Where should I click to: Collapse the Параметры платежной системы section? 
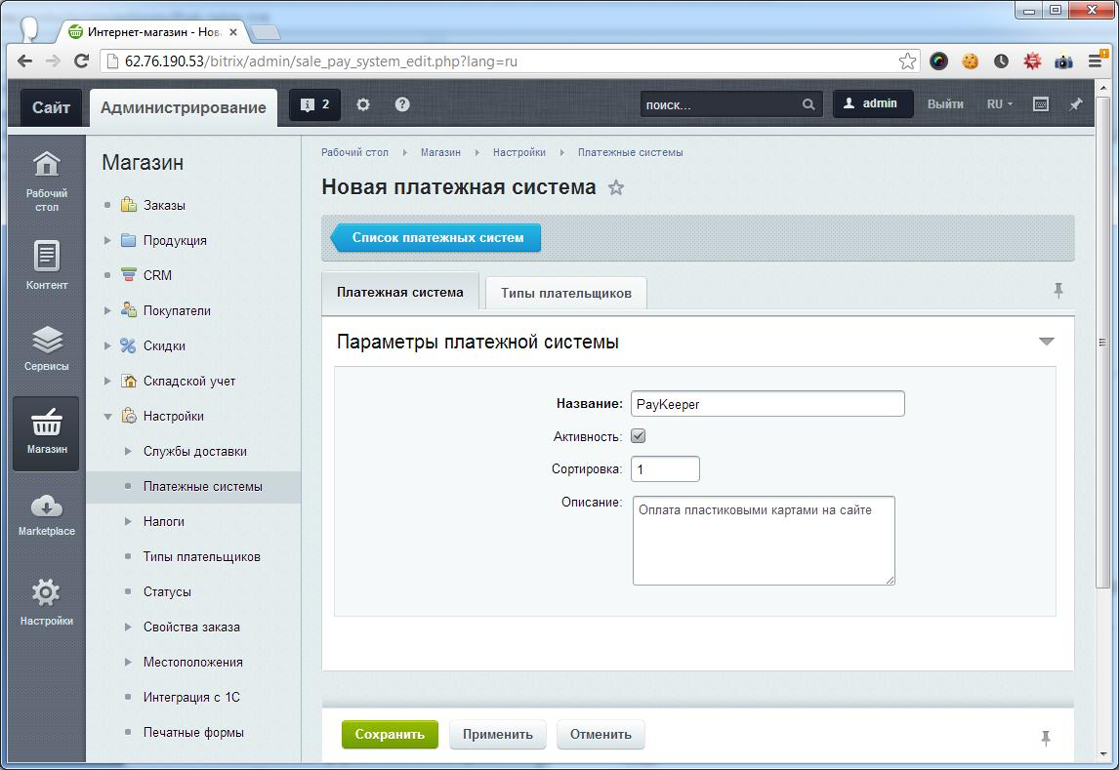point(1047,342)
